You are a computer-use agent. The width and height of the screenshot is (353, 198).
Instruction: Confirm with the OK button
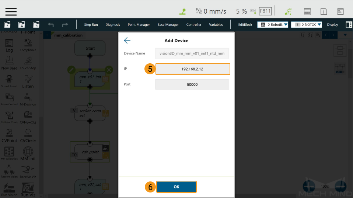pos(176,187)
